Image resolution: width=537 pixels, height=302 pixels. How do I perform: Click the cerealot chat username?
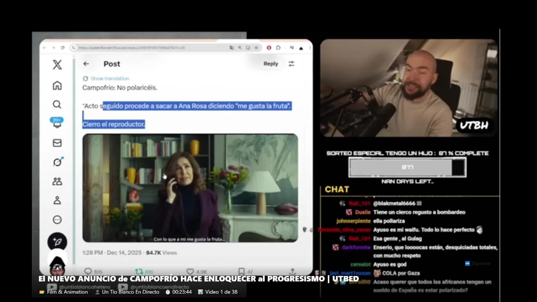pos(360,264)
